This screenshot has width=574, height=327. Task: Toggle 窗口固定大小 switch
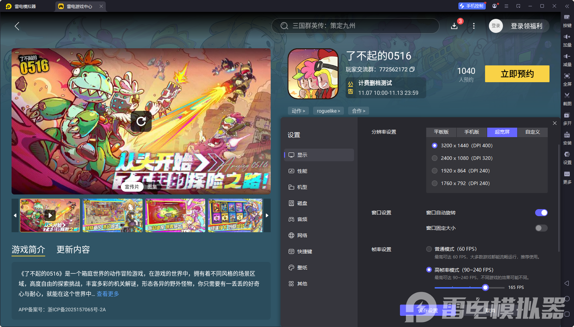click(541, 228)
